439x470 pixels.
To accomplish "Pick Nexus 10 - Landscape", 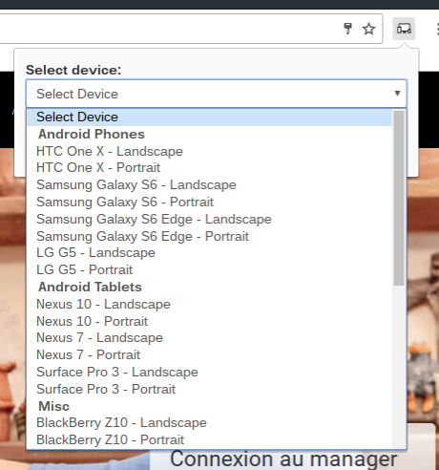I will (209, 305).
